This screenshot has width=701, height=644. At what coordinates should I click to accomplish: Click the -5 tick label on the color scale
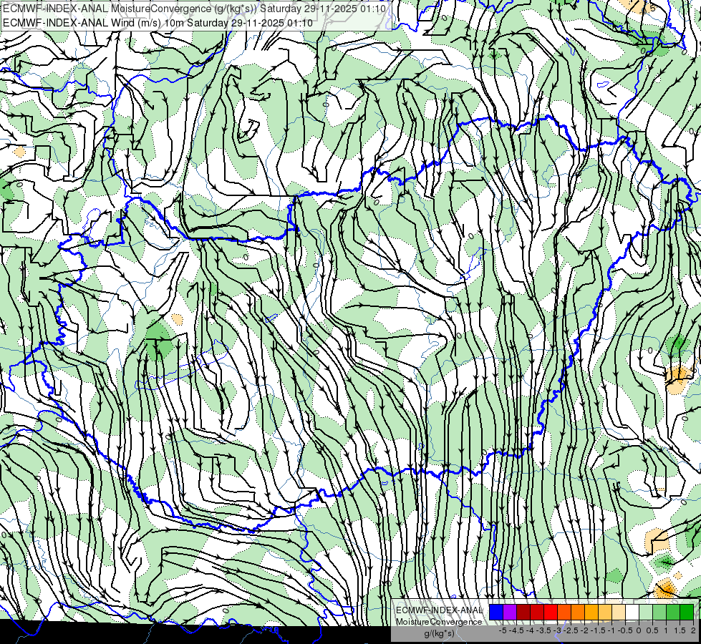pyautogui.click(x=503, y=630)
